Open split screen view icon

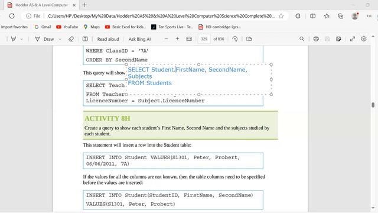[312, 16]
